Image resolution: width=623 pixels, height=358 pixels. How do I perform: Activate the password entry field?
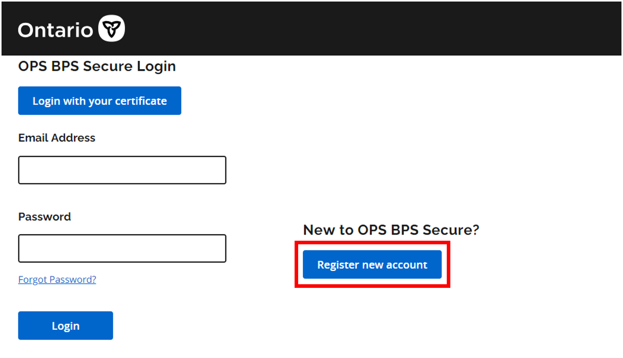click(x=122, y=248)
